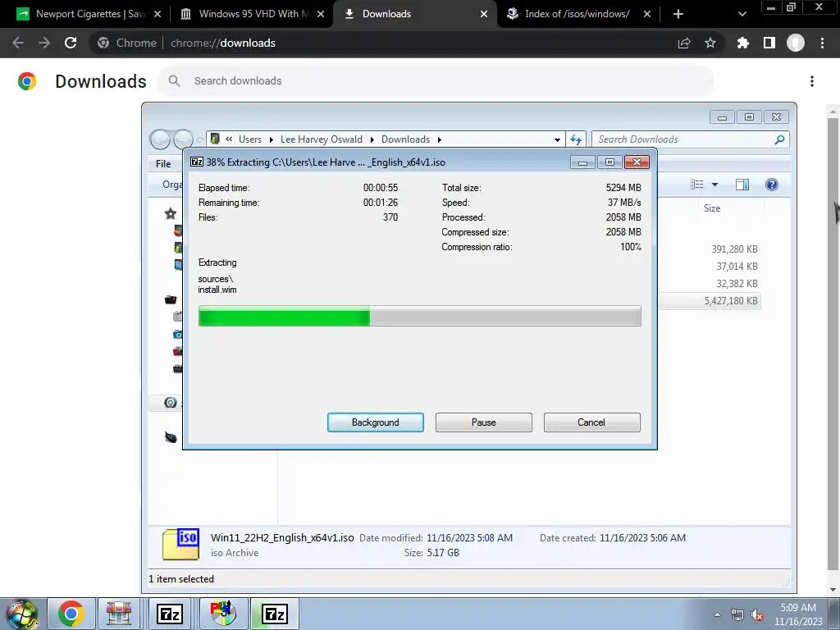
Task: Open Chrome Extensions puzzle icon
Action: [x=742, y=43]
